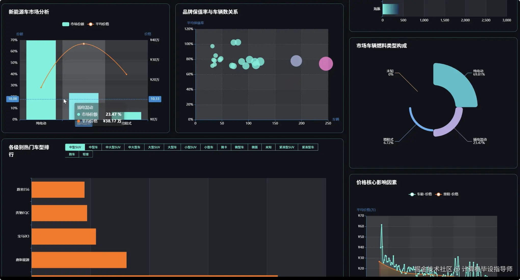This screenshot has width=520, height=280.
Task: Toggle the 车龄-价格 legend marker
Action: click(x=412, y=194)
